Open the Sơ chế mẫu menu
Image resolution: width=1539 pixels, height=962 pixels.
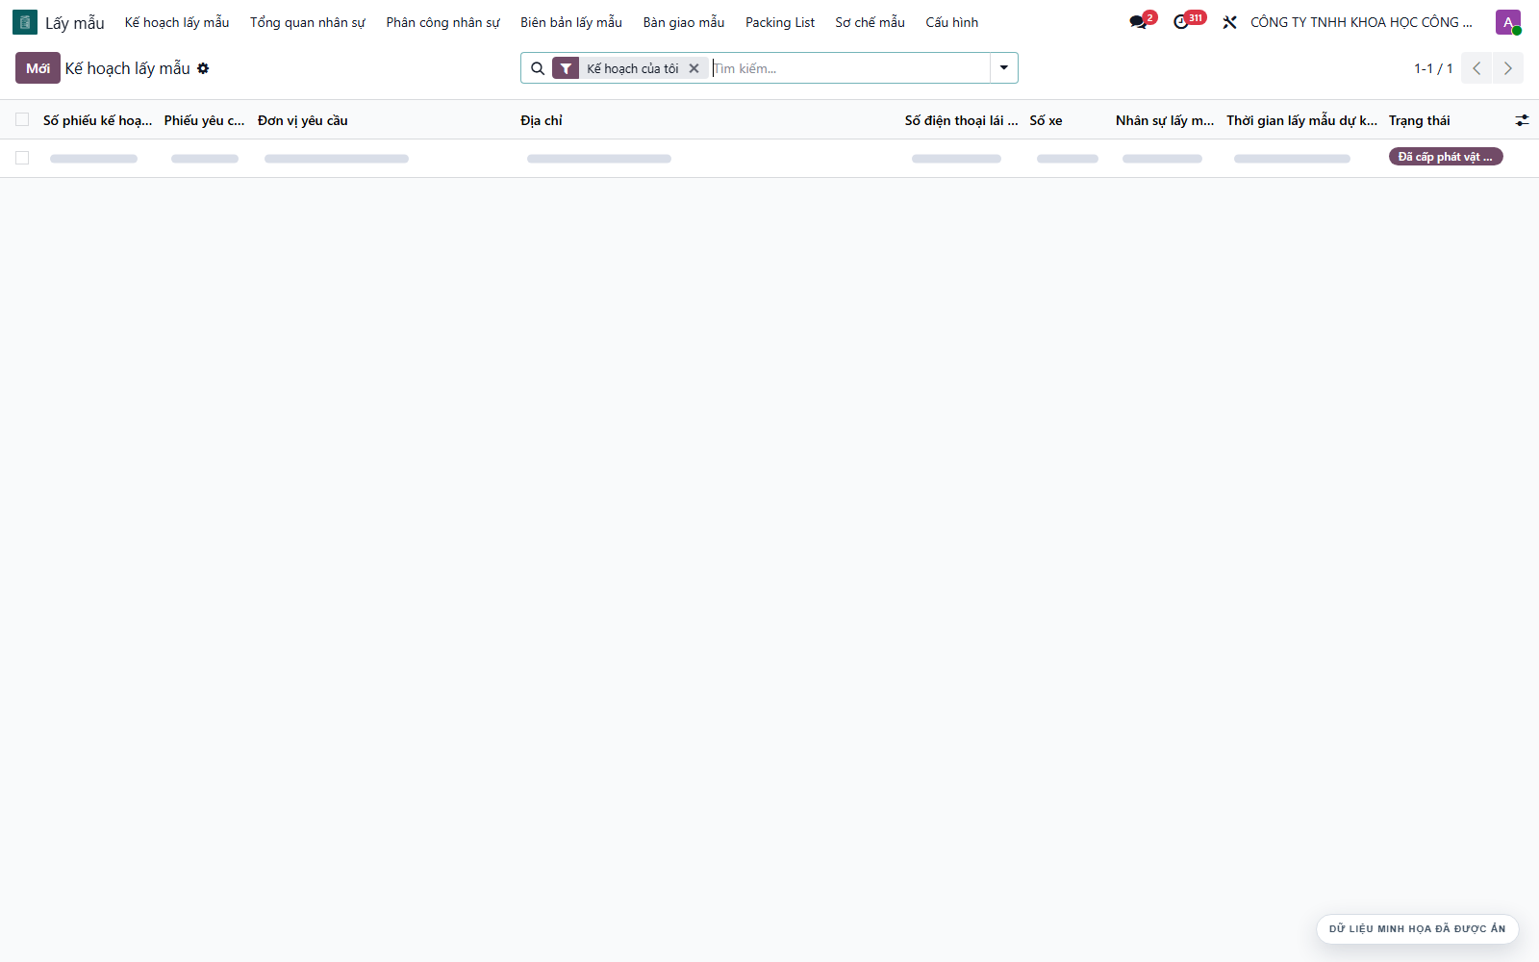point(870,22)
